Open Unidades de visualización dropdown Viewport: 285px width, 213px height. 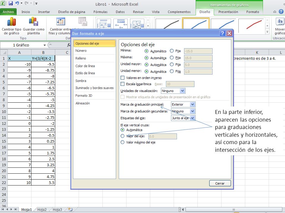(x=182, y=91)
